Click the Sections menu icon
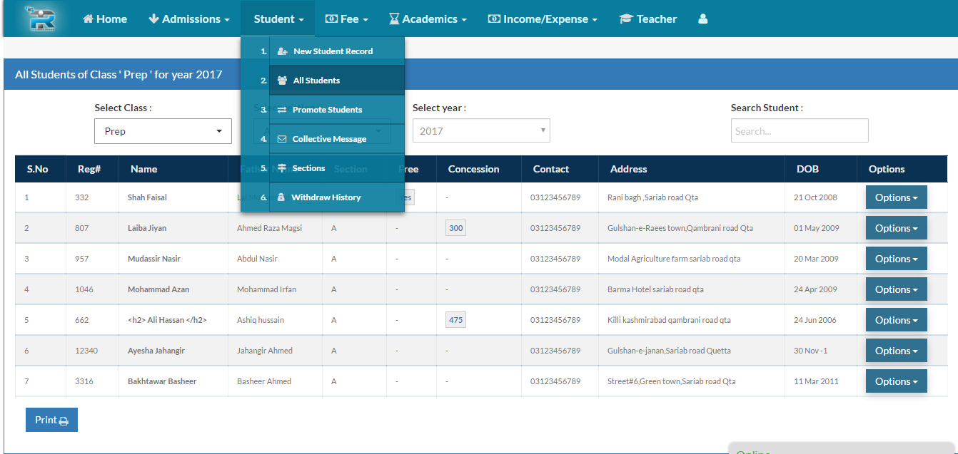Screen dimensions: 958x454 pyautogui.click(x=282, y=168)
